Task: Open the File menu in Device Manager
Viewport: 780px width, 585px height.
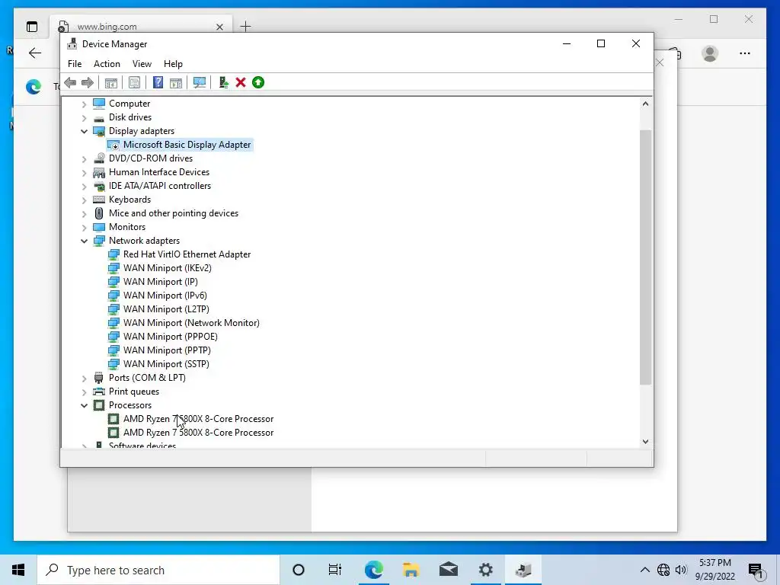Action: tap(75, 64)
